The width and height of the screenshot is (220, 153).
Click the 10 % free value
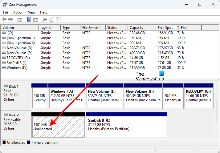pos(181,58)
